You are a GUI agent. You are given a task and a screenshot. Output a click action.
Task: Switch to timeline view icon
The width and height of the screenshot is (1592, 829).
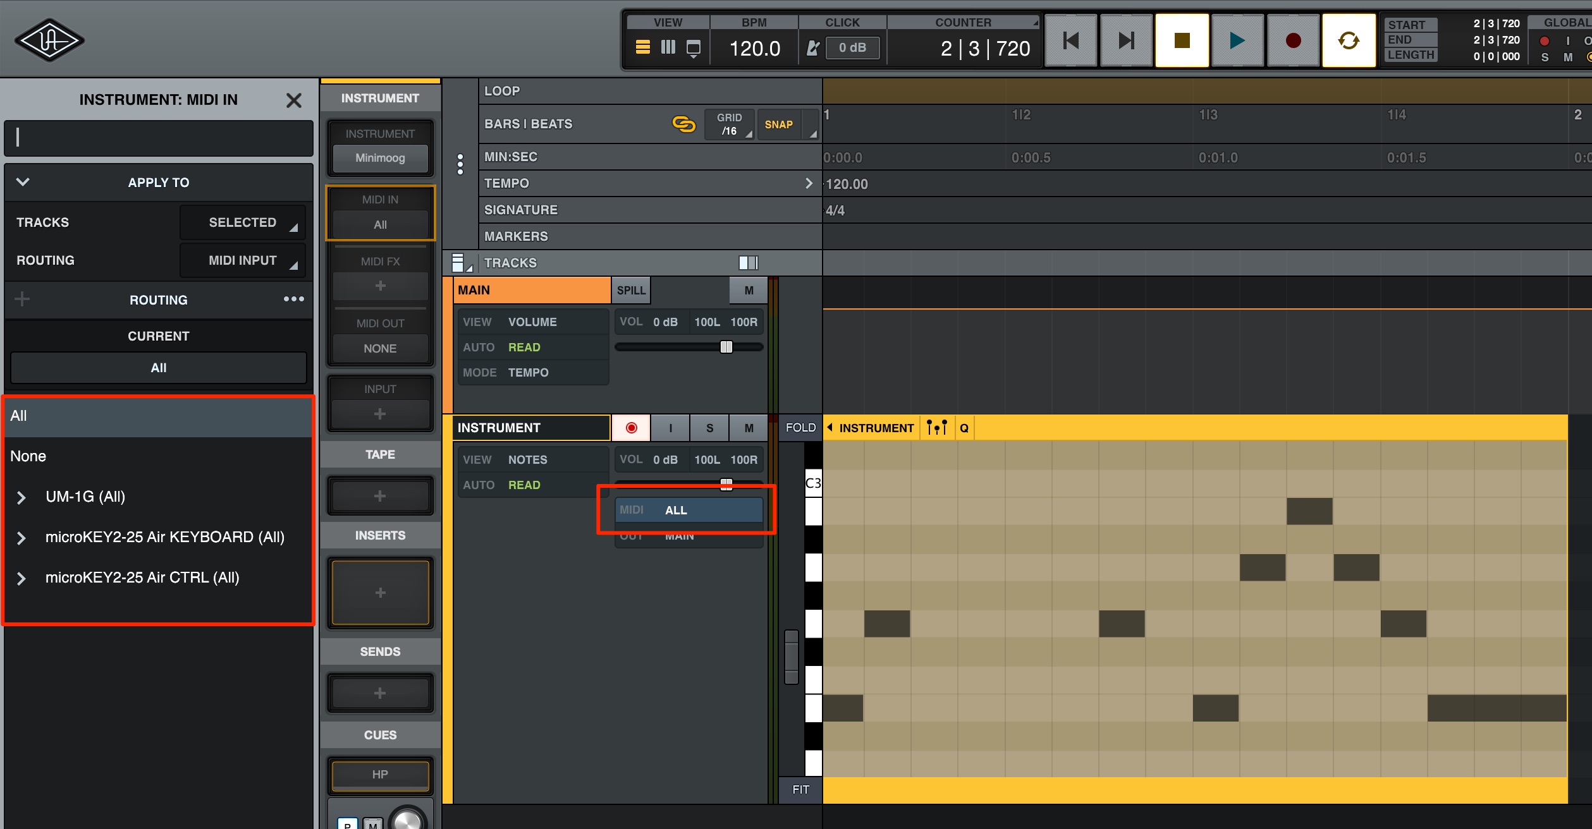(x=643, y=47)
